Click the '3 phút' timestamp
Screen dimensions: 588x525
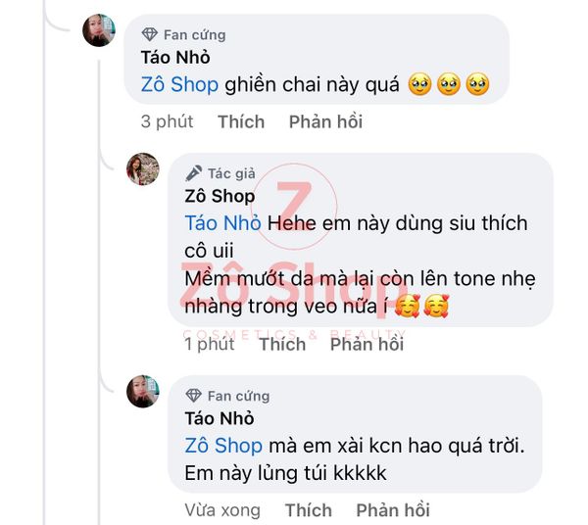click(x=167, y=121)
